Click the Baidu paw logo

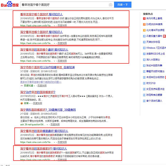click(x=10, y=4)
